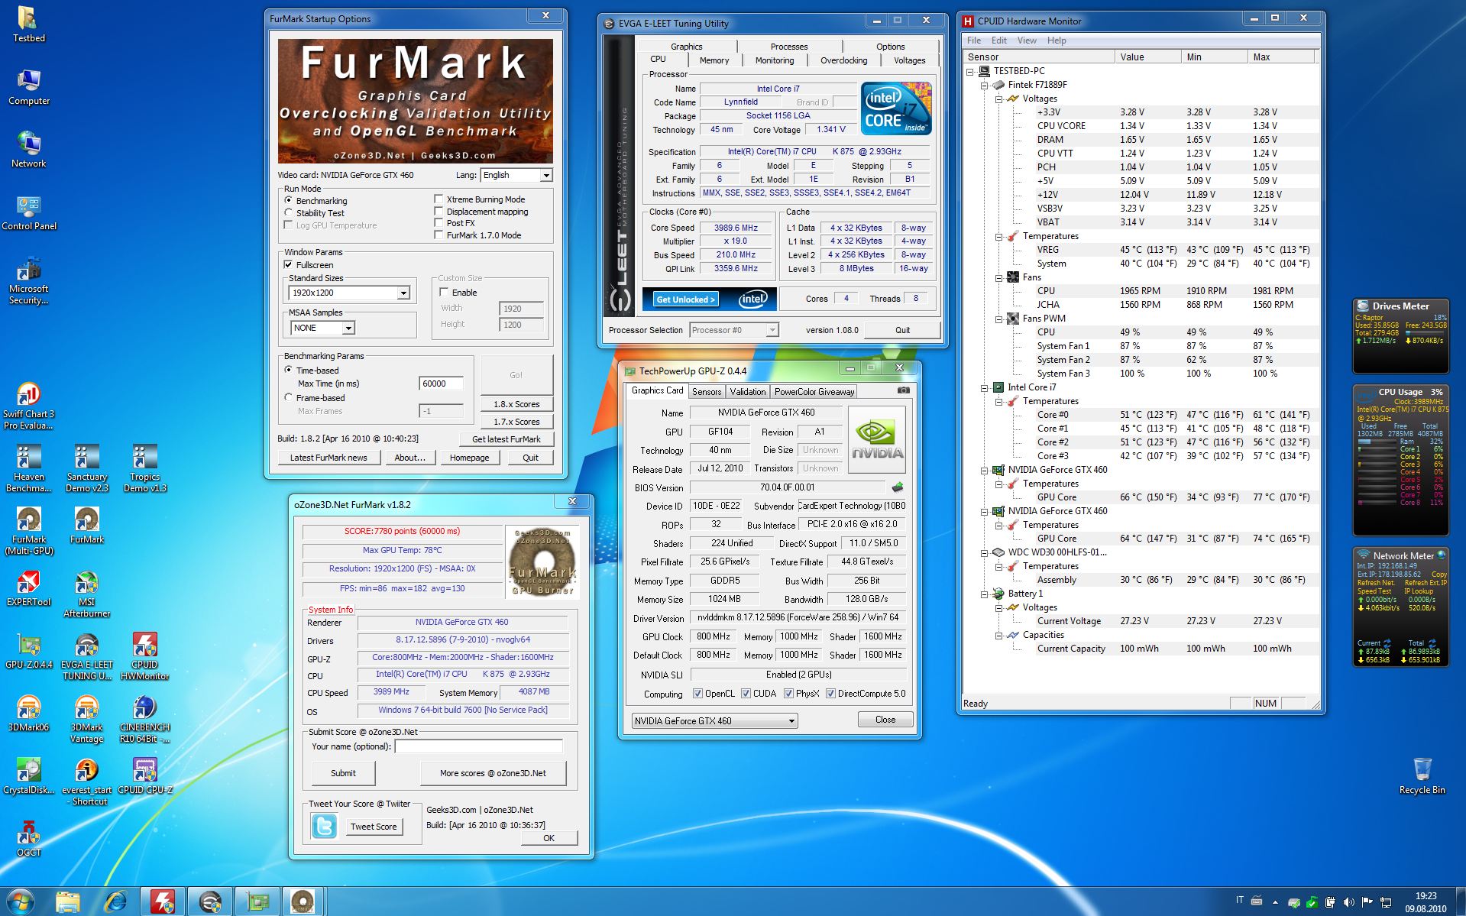Click the Twitter bird icon in FurMark results
The image size is (1466, 916).
tap(324, 826)
